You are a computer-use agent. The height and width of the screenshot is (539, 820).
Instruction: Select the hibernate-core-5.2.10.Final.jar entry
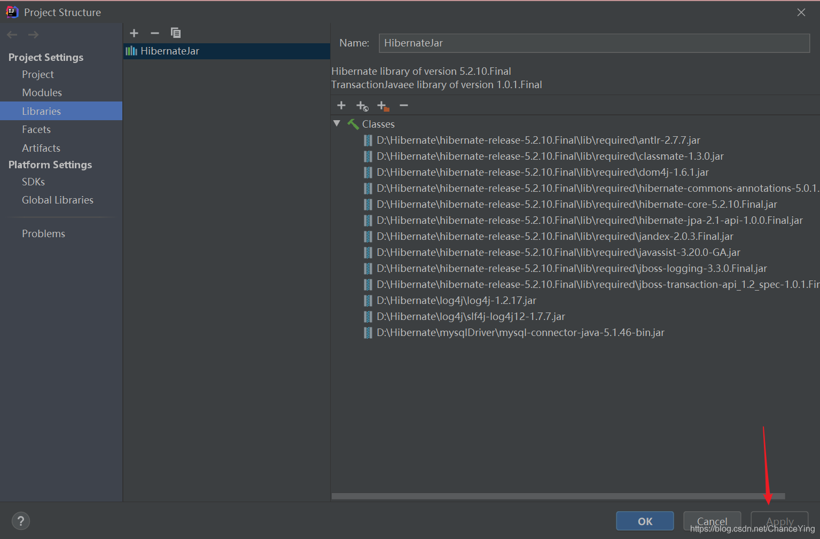tap(576, 204)
